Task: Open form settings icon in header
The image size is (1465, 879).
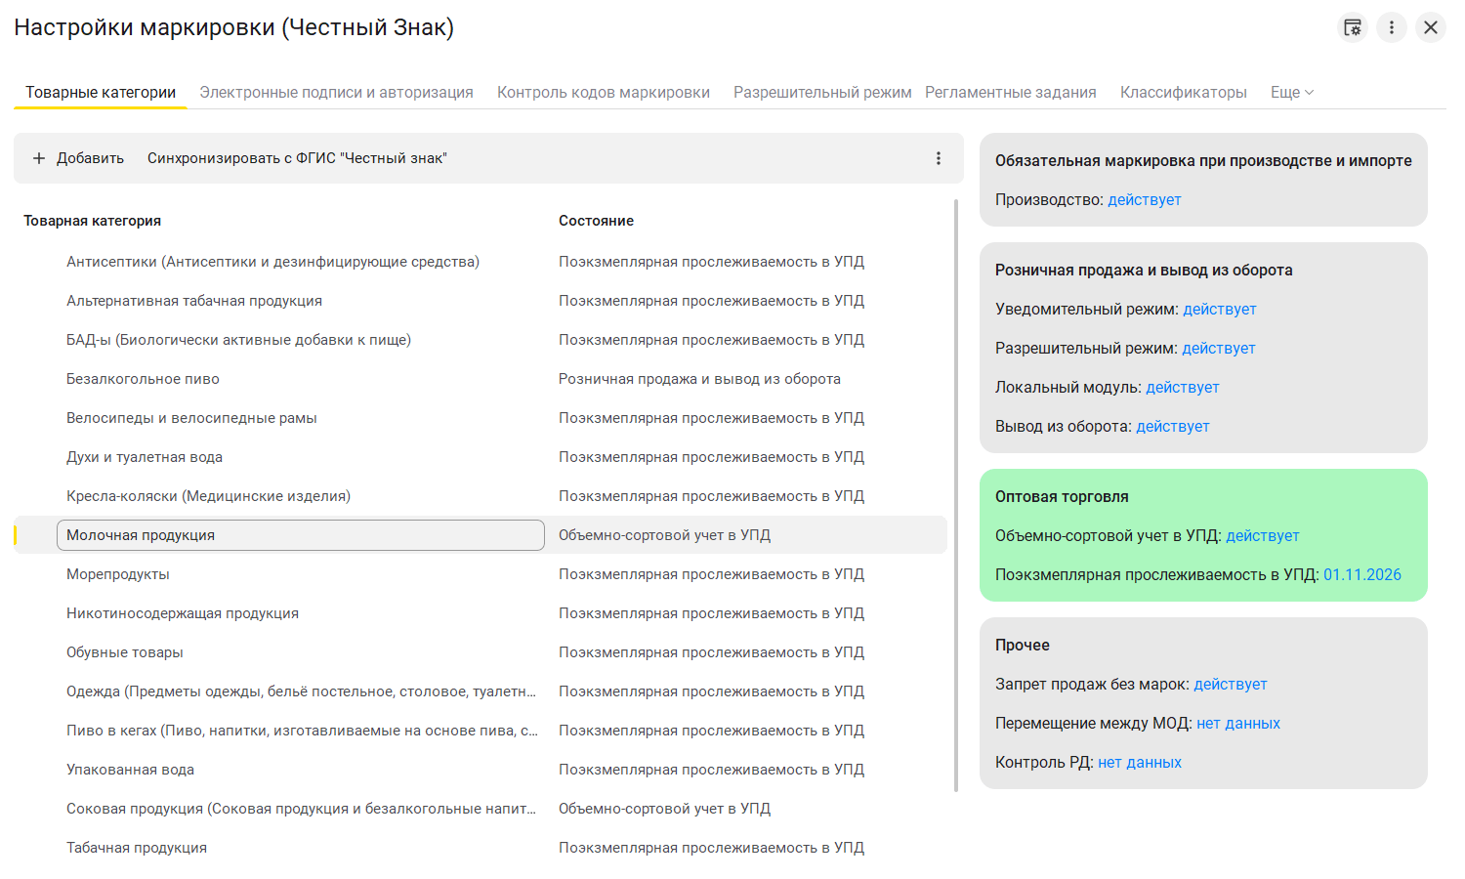Action: tap(1353, 27)
